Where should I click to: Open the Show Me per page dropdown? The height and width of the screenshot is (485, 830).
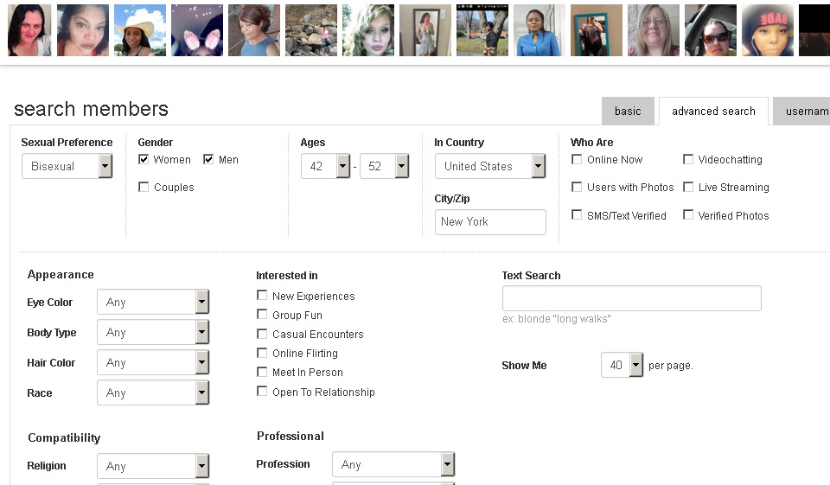pyautogui.click(x=622, y=365)
